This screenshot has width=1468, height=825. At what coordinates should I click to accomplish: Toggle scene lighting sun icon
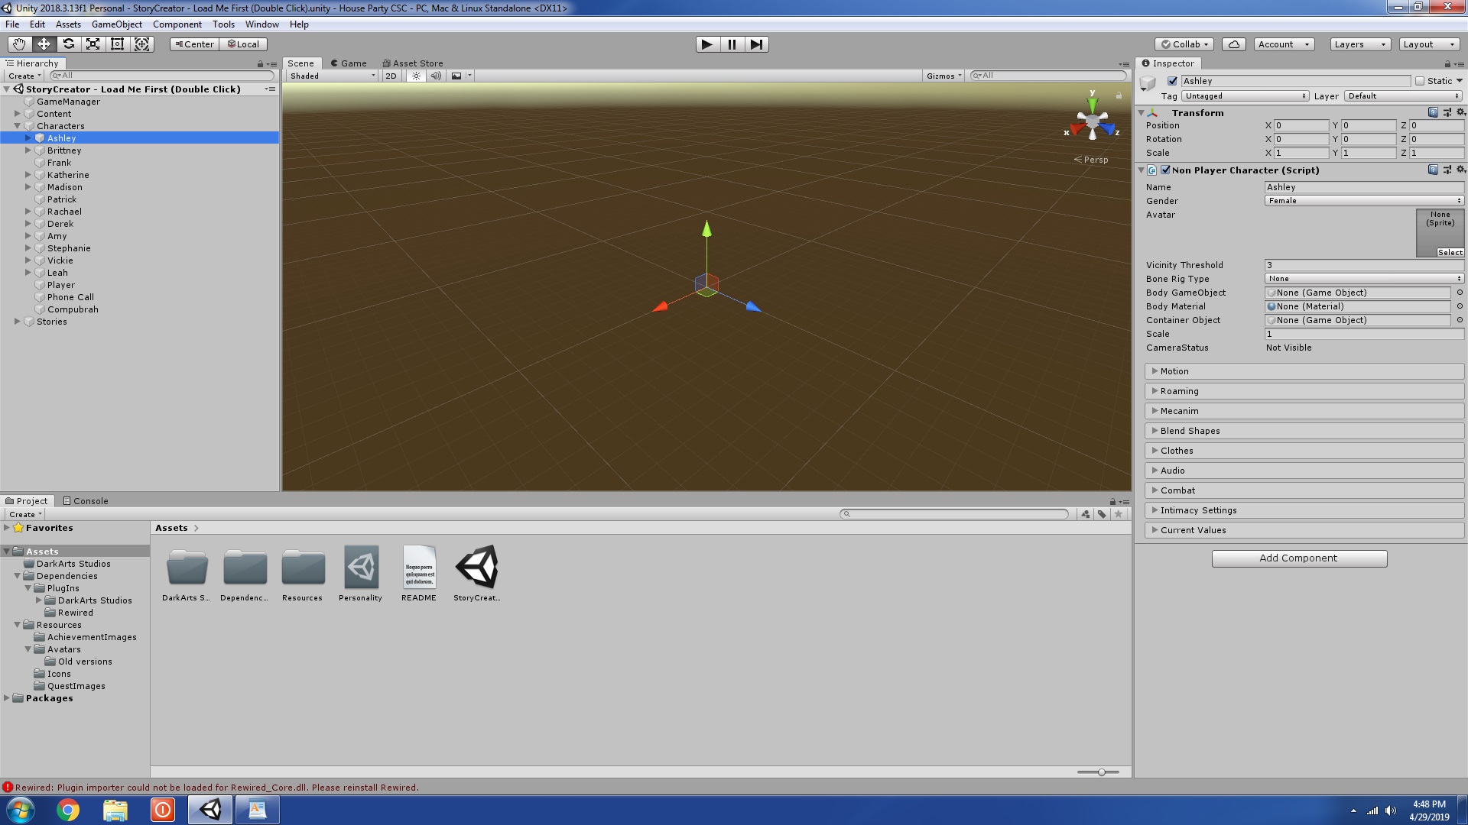(416, 76)
